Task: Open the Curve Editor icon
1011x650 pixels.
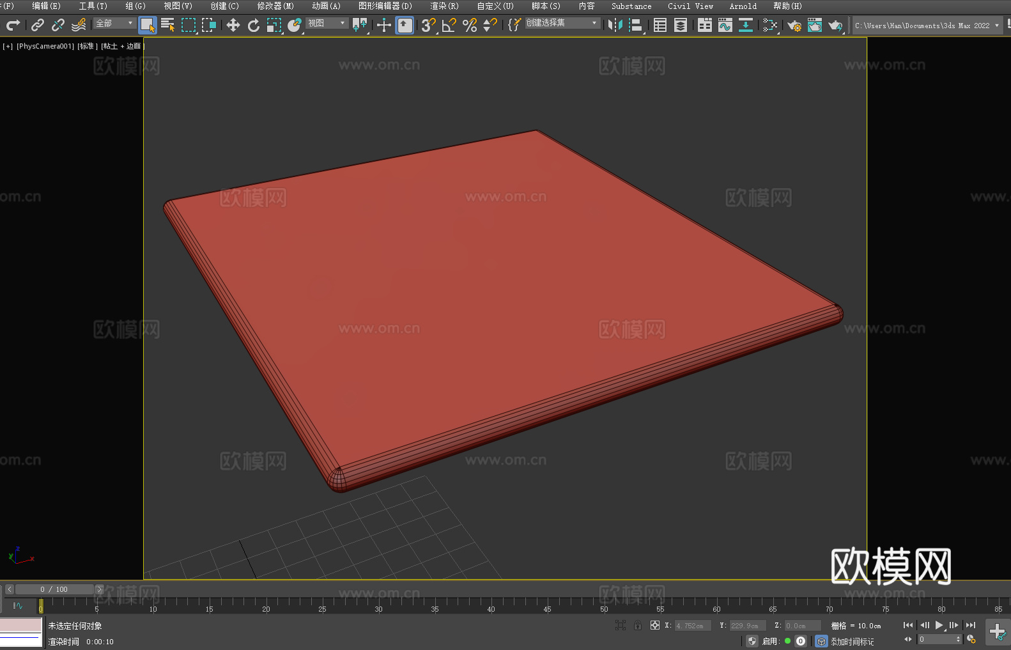Action: tap(725, 25)
